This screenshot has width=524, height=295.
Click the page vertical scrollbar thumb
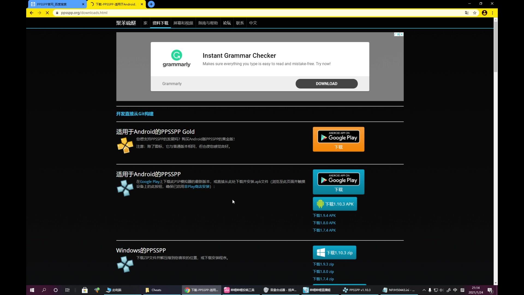pyautogui.click(x=496, y=46)
